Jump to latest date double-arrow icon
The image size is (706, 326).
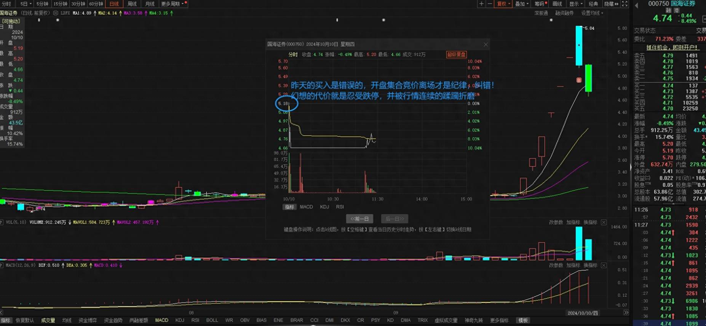(x=626, y=313)
